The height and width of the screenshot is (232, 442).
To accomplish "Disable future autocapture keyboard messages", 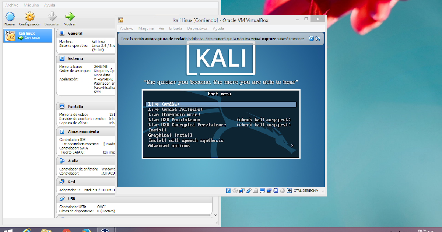I will click(318, 38).
